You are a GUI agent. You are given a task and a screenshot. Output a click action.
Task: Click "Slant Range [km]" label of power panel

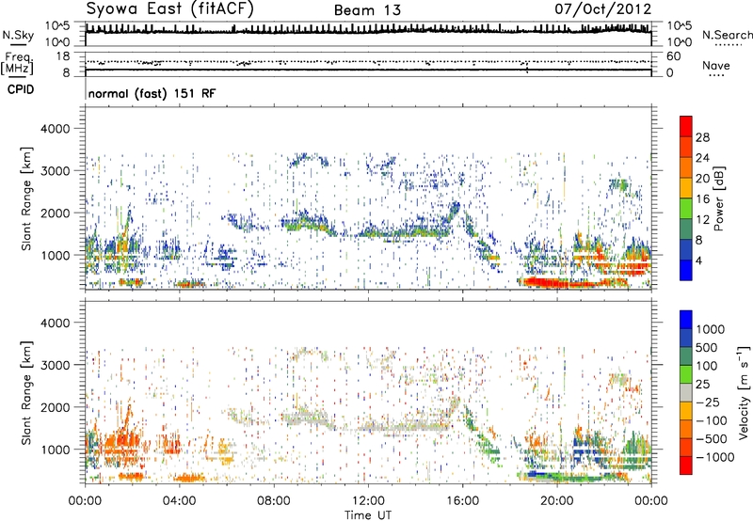(x=27, y=198)
